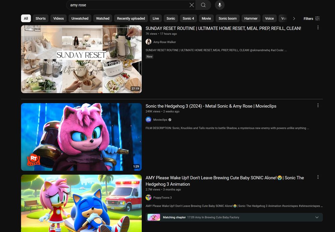335x232 pixels.
Task: Expand the Matching chapter dropdown chevron
Action: pyautogui.click(x=317, y=217)
